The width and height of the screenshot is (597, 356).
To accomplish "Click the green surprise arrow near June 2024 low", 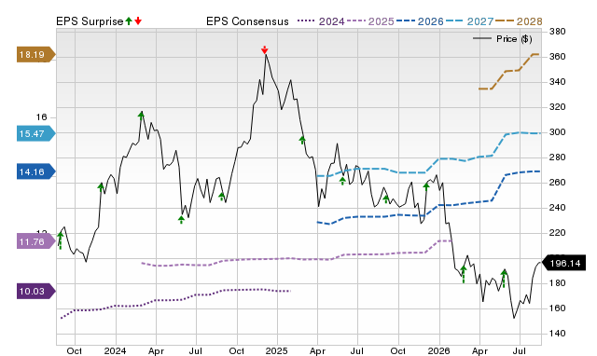I will tap(181, 219).
